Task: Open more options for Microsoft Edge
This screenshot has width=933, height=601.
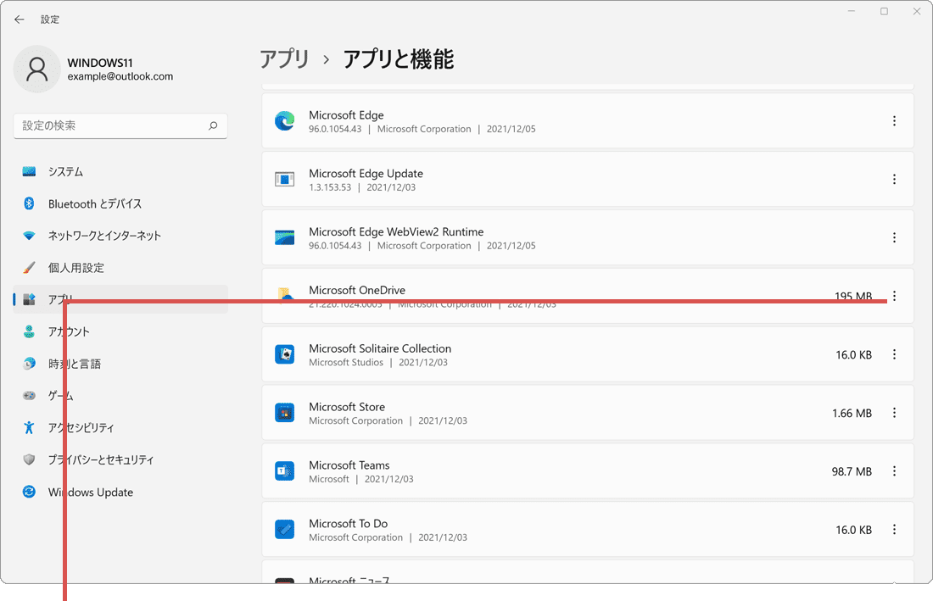Action: tap(894, 120)
